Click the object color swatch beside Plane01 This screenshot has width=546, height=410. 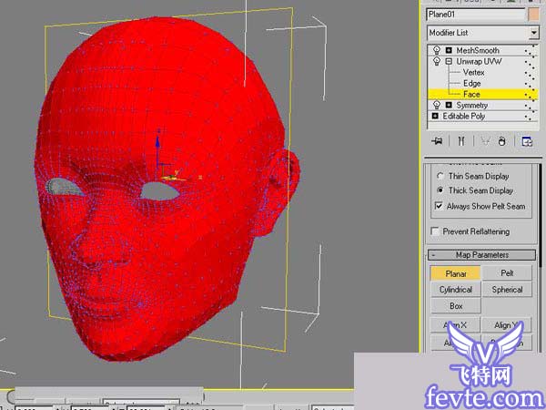coord(533,14)
